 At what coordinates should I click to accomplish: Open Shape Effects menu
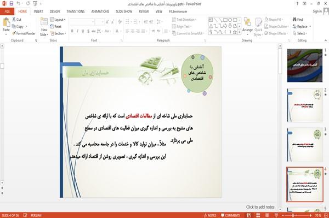pos(276,33)
